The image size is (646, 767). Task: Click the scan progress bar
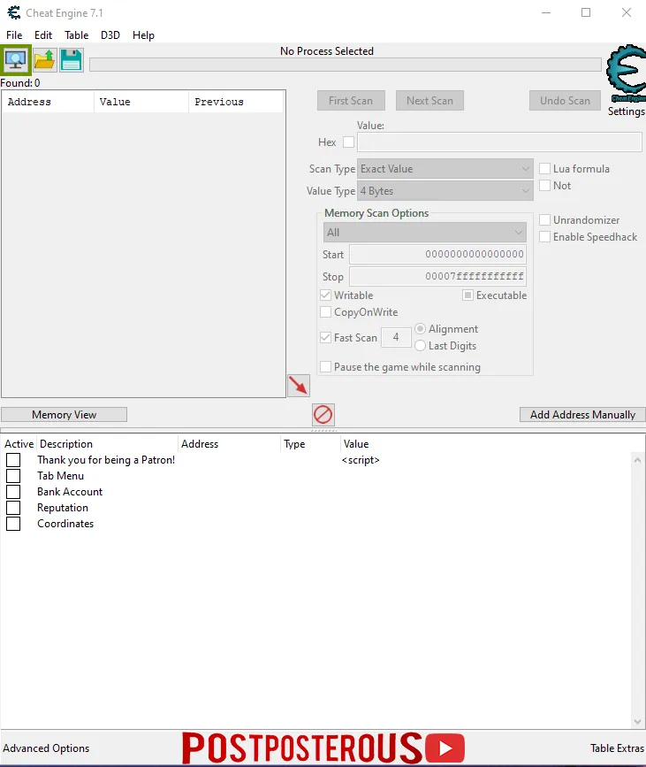pos(345,65)
